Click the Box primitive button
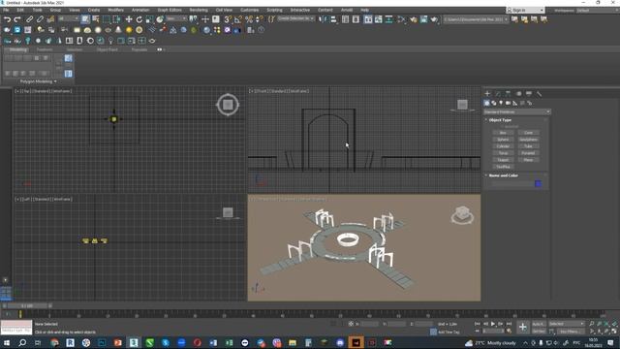The height and width of the screenshot is (349, 620). (503, 133)
